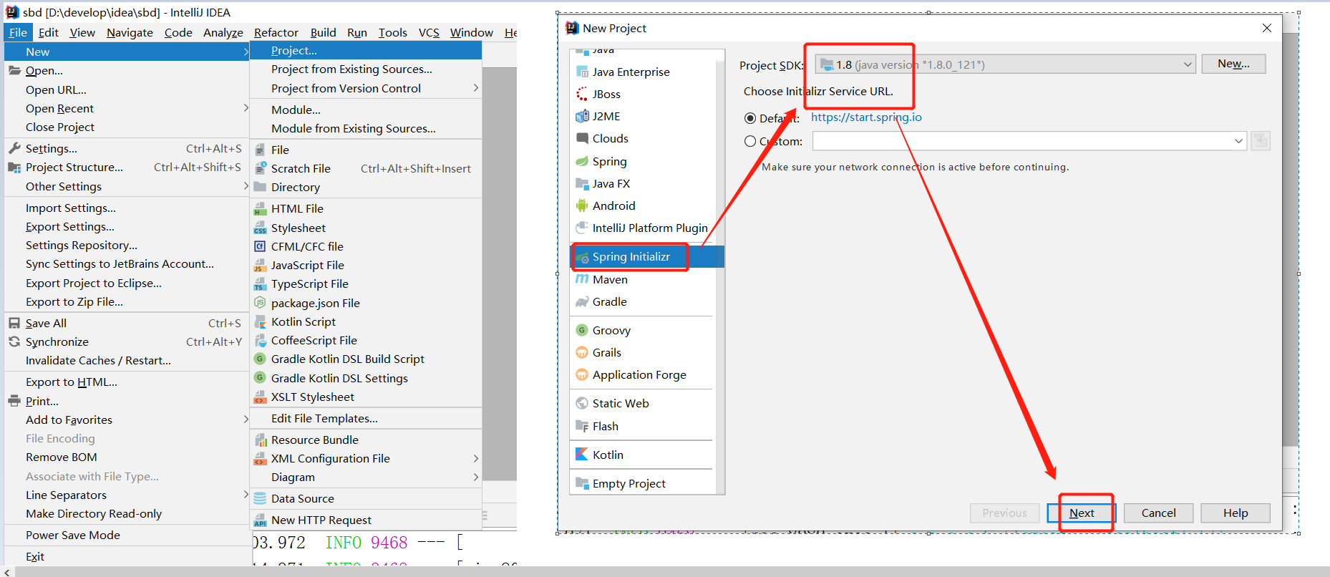This screenshot has width=1330, height=577.
Task: Expand the Diagram submenu arrow
Action: pos(476,477)
